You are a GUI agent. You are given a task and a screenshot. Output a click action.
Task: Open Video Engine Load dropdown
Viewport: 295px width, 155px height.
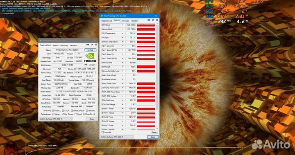pos(123,75)
